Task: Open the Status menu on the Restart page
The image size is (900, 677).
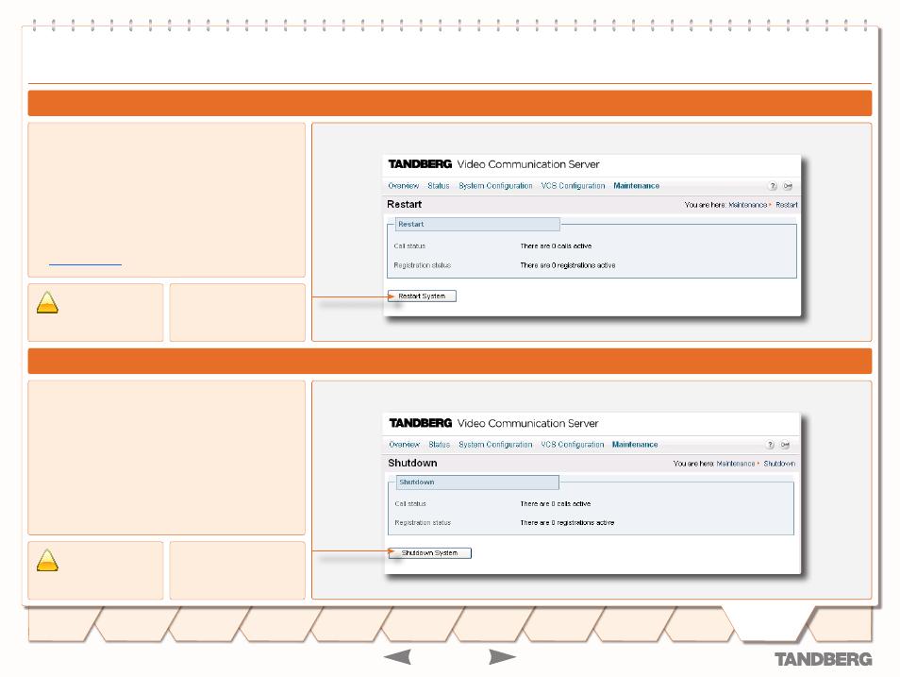Action: (x=439, y=186)
